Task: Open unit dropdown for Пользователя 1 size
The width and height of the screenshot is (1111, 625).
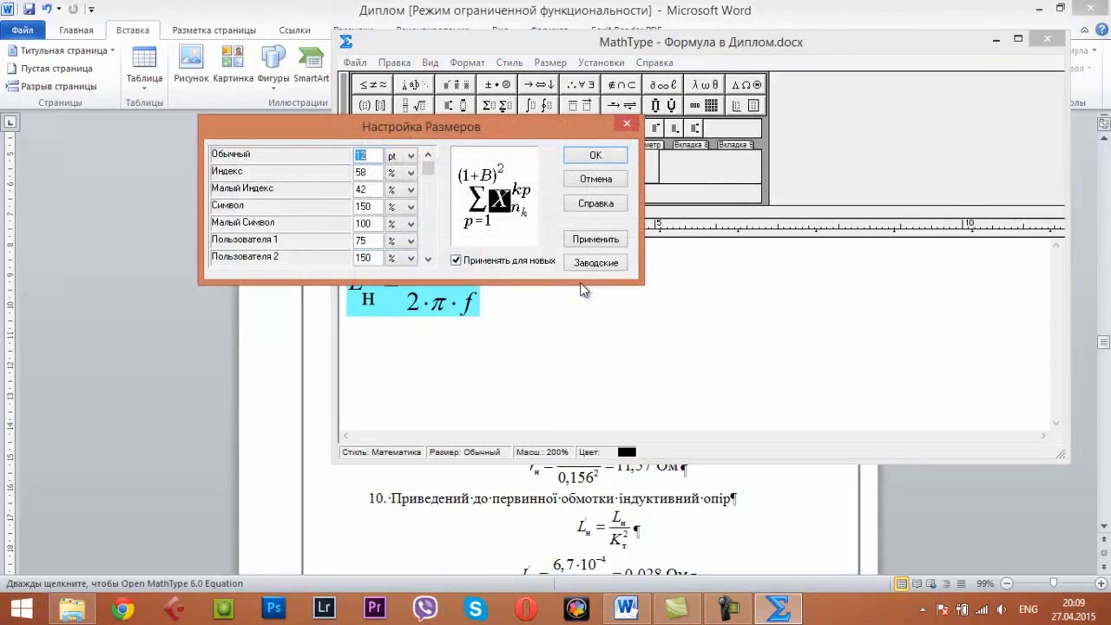Action: click(x=411, y=240)
